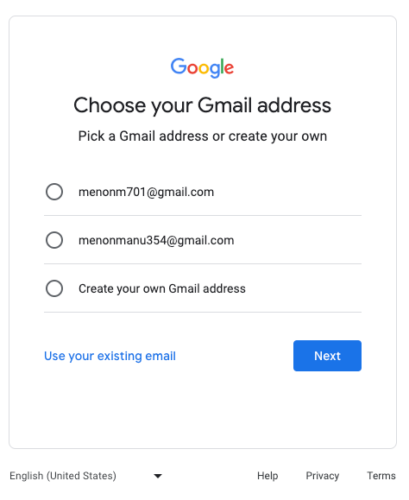Click the Google logo
The height and width of the screenshot is (500, 409).
[x=202, y=67]
